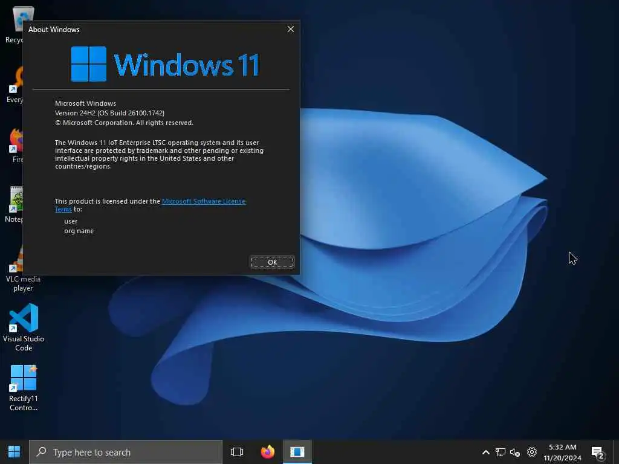Close the About Windows dialog
Viewport: 619px width, 464px height.
click(x=291, y=29)
